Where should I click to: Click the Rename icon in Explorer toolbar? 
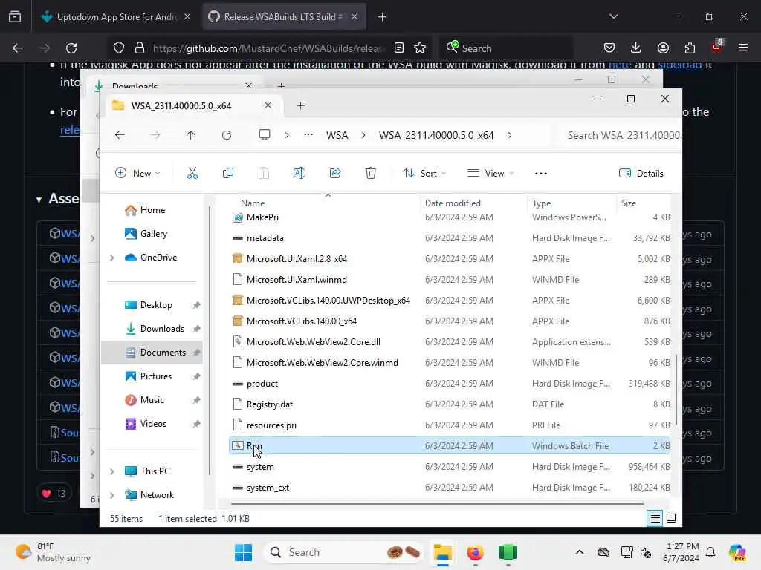tap(299, 173)
